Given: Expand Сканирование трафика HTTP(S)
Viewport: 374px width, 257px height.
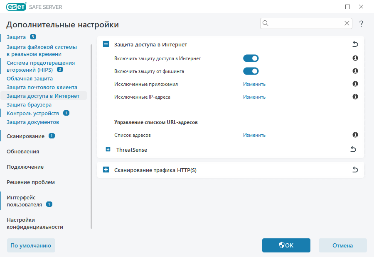Looking at the screenshot, I should 106,170.
